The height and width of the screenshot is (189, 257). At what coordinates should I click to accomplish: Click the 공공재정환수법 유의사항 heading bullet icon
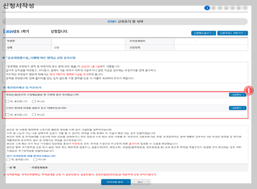[4, 58]
